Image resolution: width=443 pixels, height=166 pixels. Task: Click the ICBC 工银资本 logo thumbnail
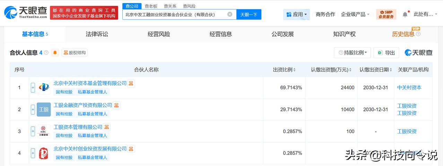(44, 131)
